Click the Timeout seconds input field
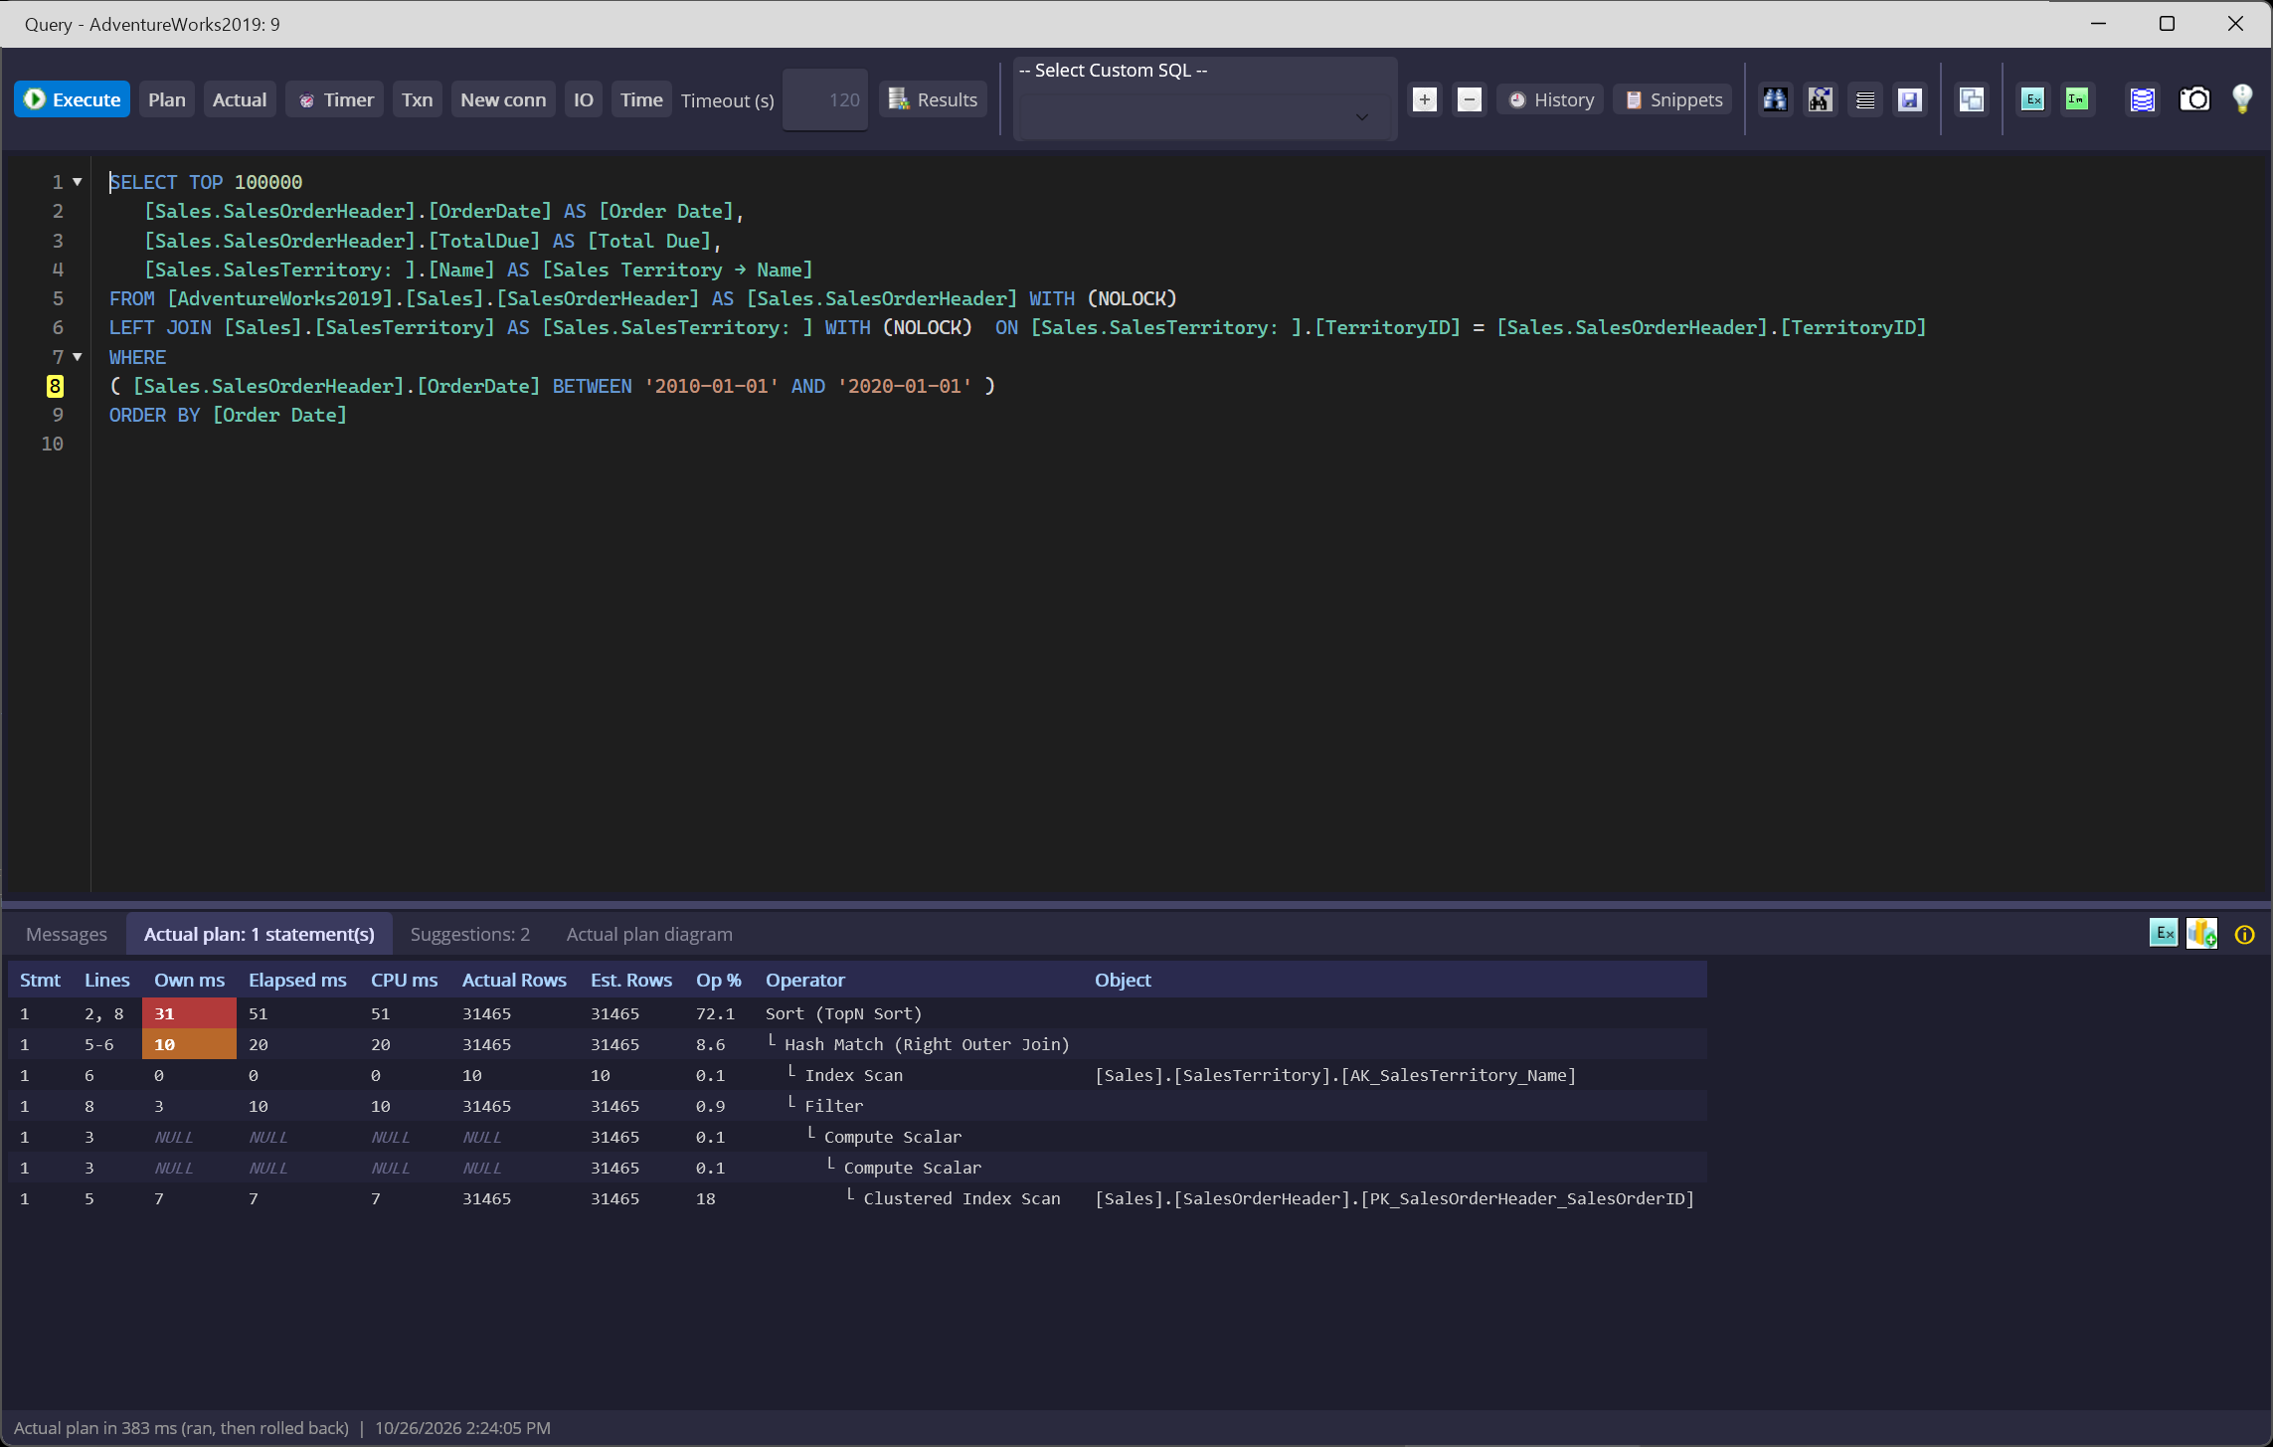 [825, 99]
